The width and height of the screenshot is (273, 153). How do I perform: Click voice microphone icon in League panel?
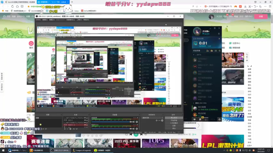206,119
